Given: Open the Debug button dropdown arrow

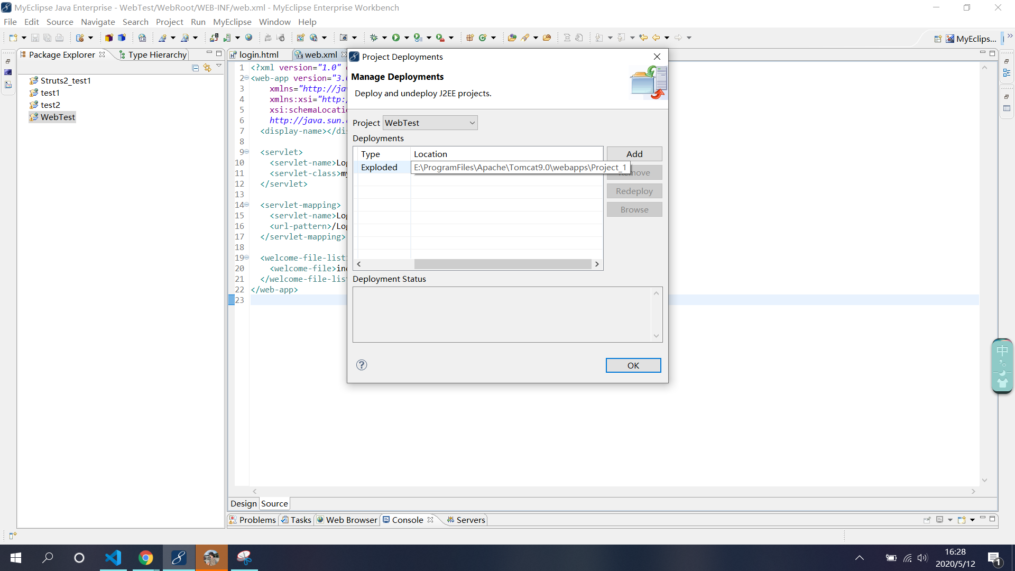Looking at the screenshot, I should coord(384,38).
